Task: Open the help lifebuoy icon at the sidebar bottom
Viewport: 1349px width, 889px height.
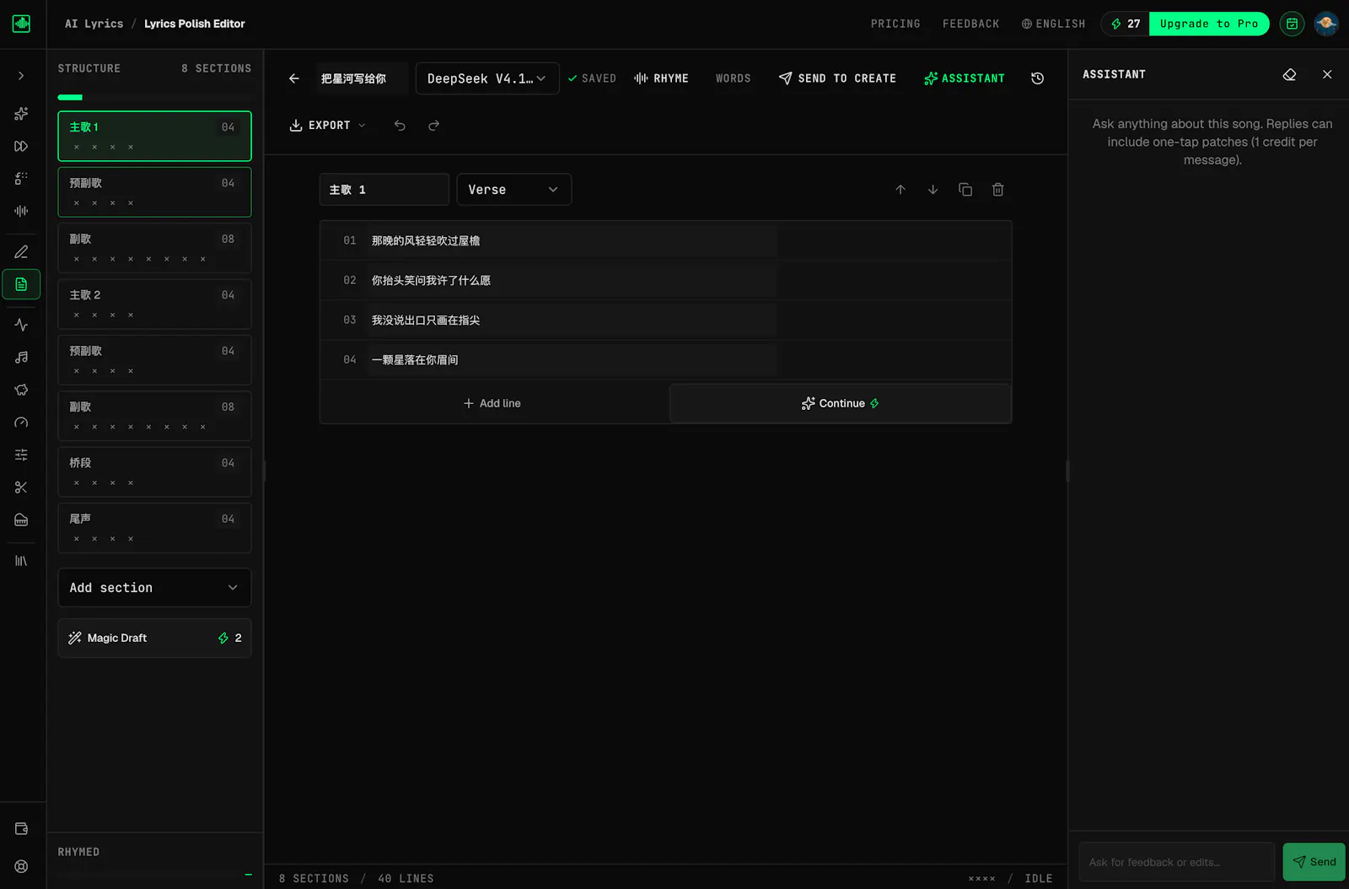Action: (21, 866)
